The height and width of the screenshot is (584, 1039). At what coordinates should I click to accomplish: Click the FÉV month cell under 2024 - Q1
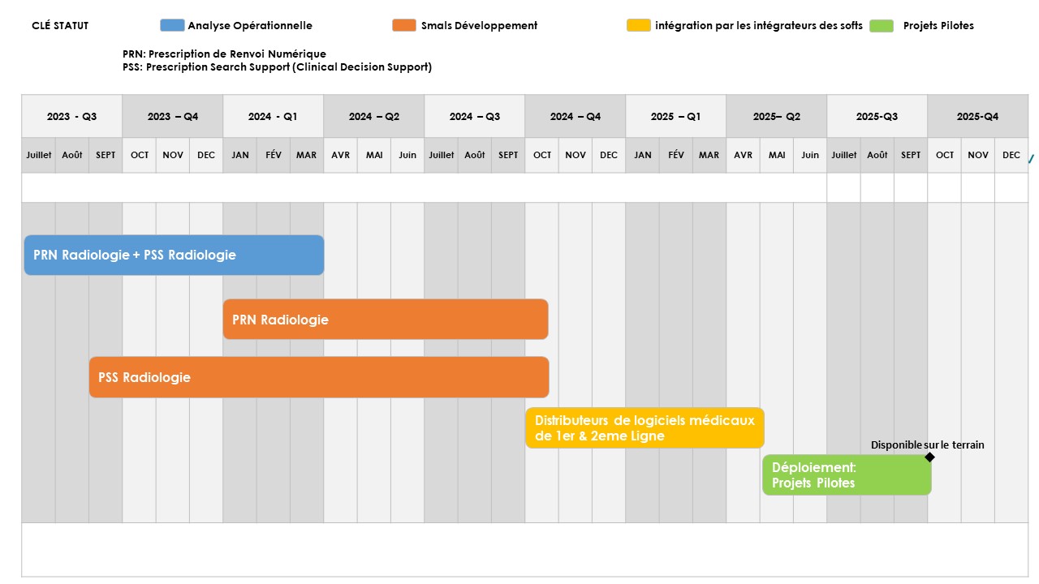[274, 155]
